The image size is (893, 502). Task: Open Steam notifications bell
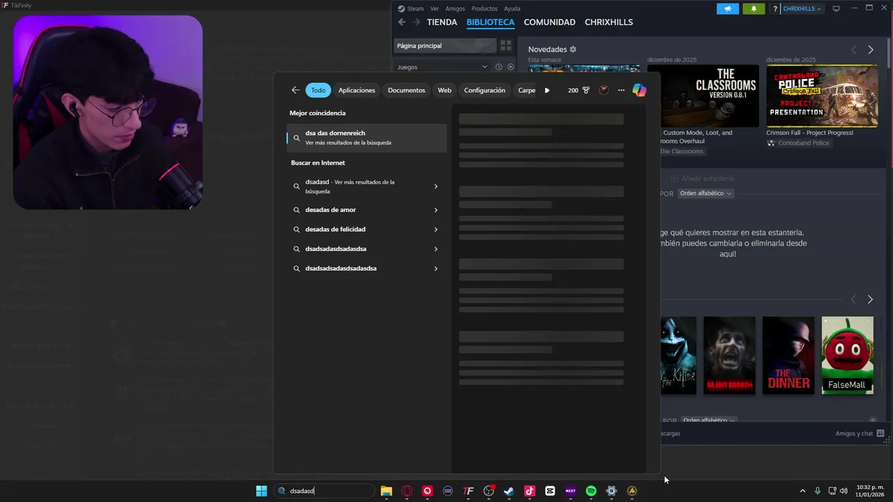click(x=753, y=8)
